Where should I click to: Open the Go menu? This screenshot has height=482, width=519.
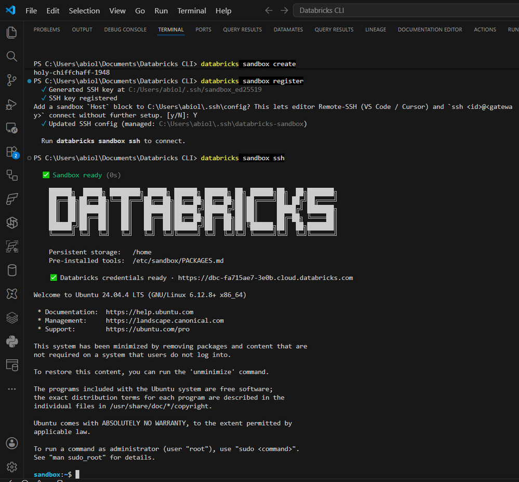coord(140,10)
